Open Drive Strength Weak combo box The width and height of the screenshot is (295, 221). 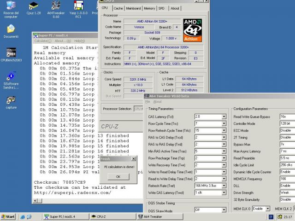pos(287,192)
